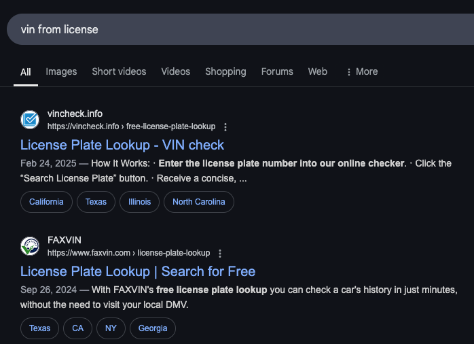Screen dimensions: 474x344
Task: Click the faxvin.com license-plate-lookup URL
Action: pos(129,253)
